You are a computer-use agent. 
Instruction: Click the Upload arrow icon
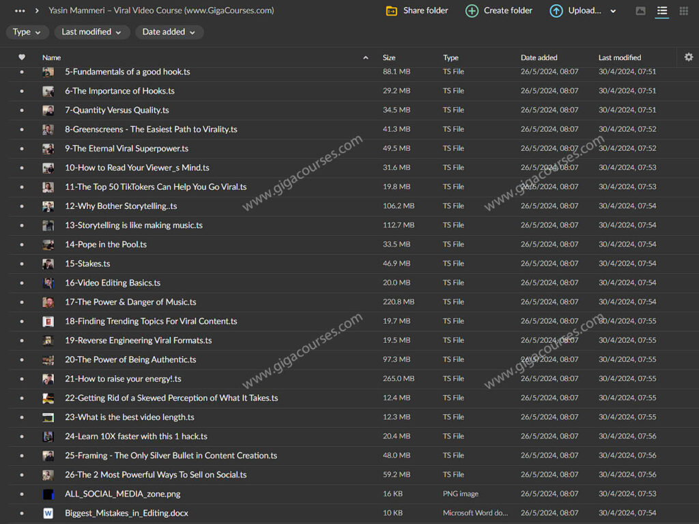coord(556,11)
